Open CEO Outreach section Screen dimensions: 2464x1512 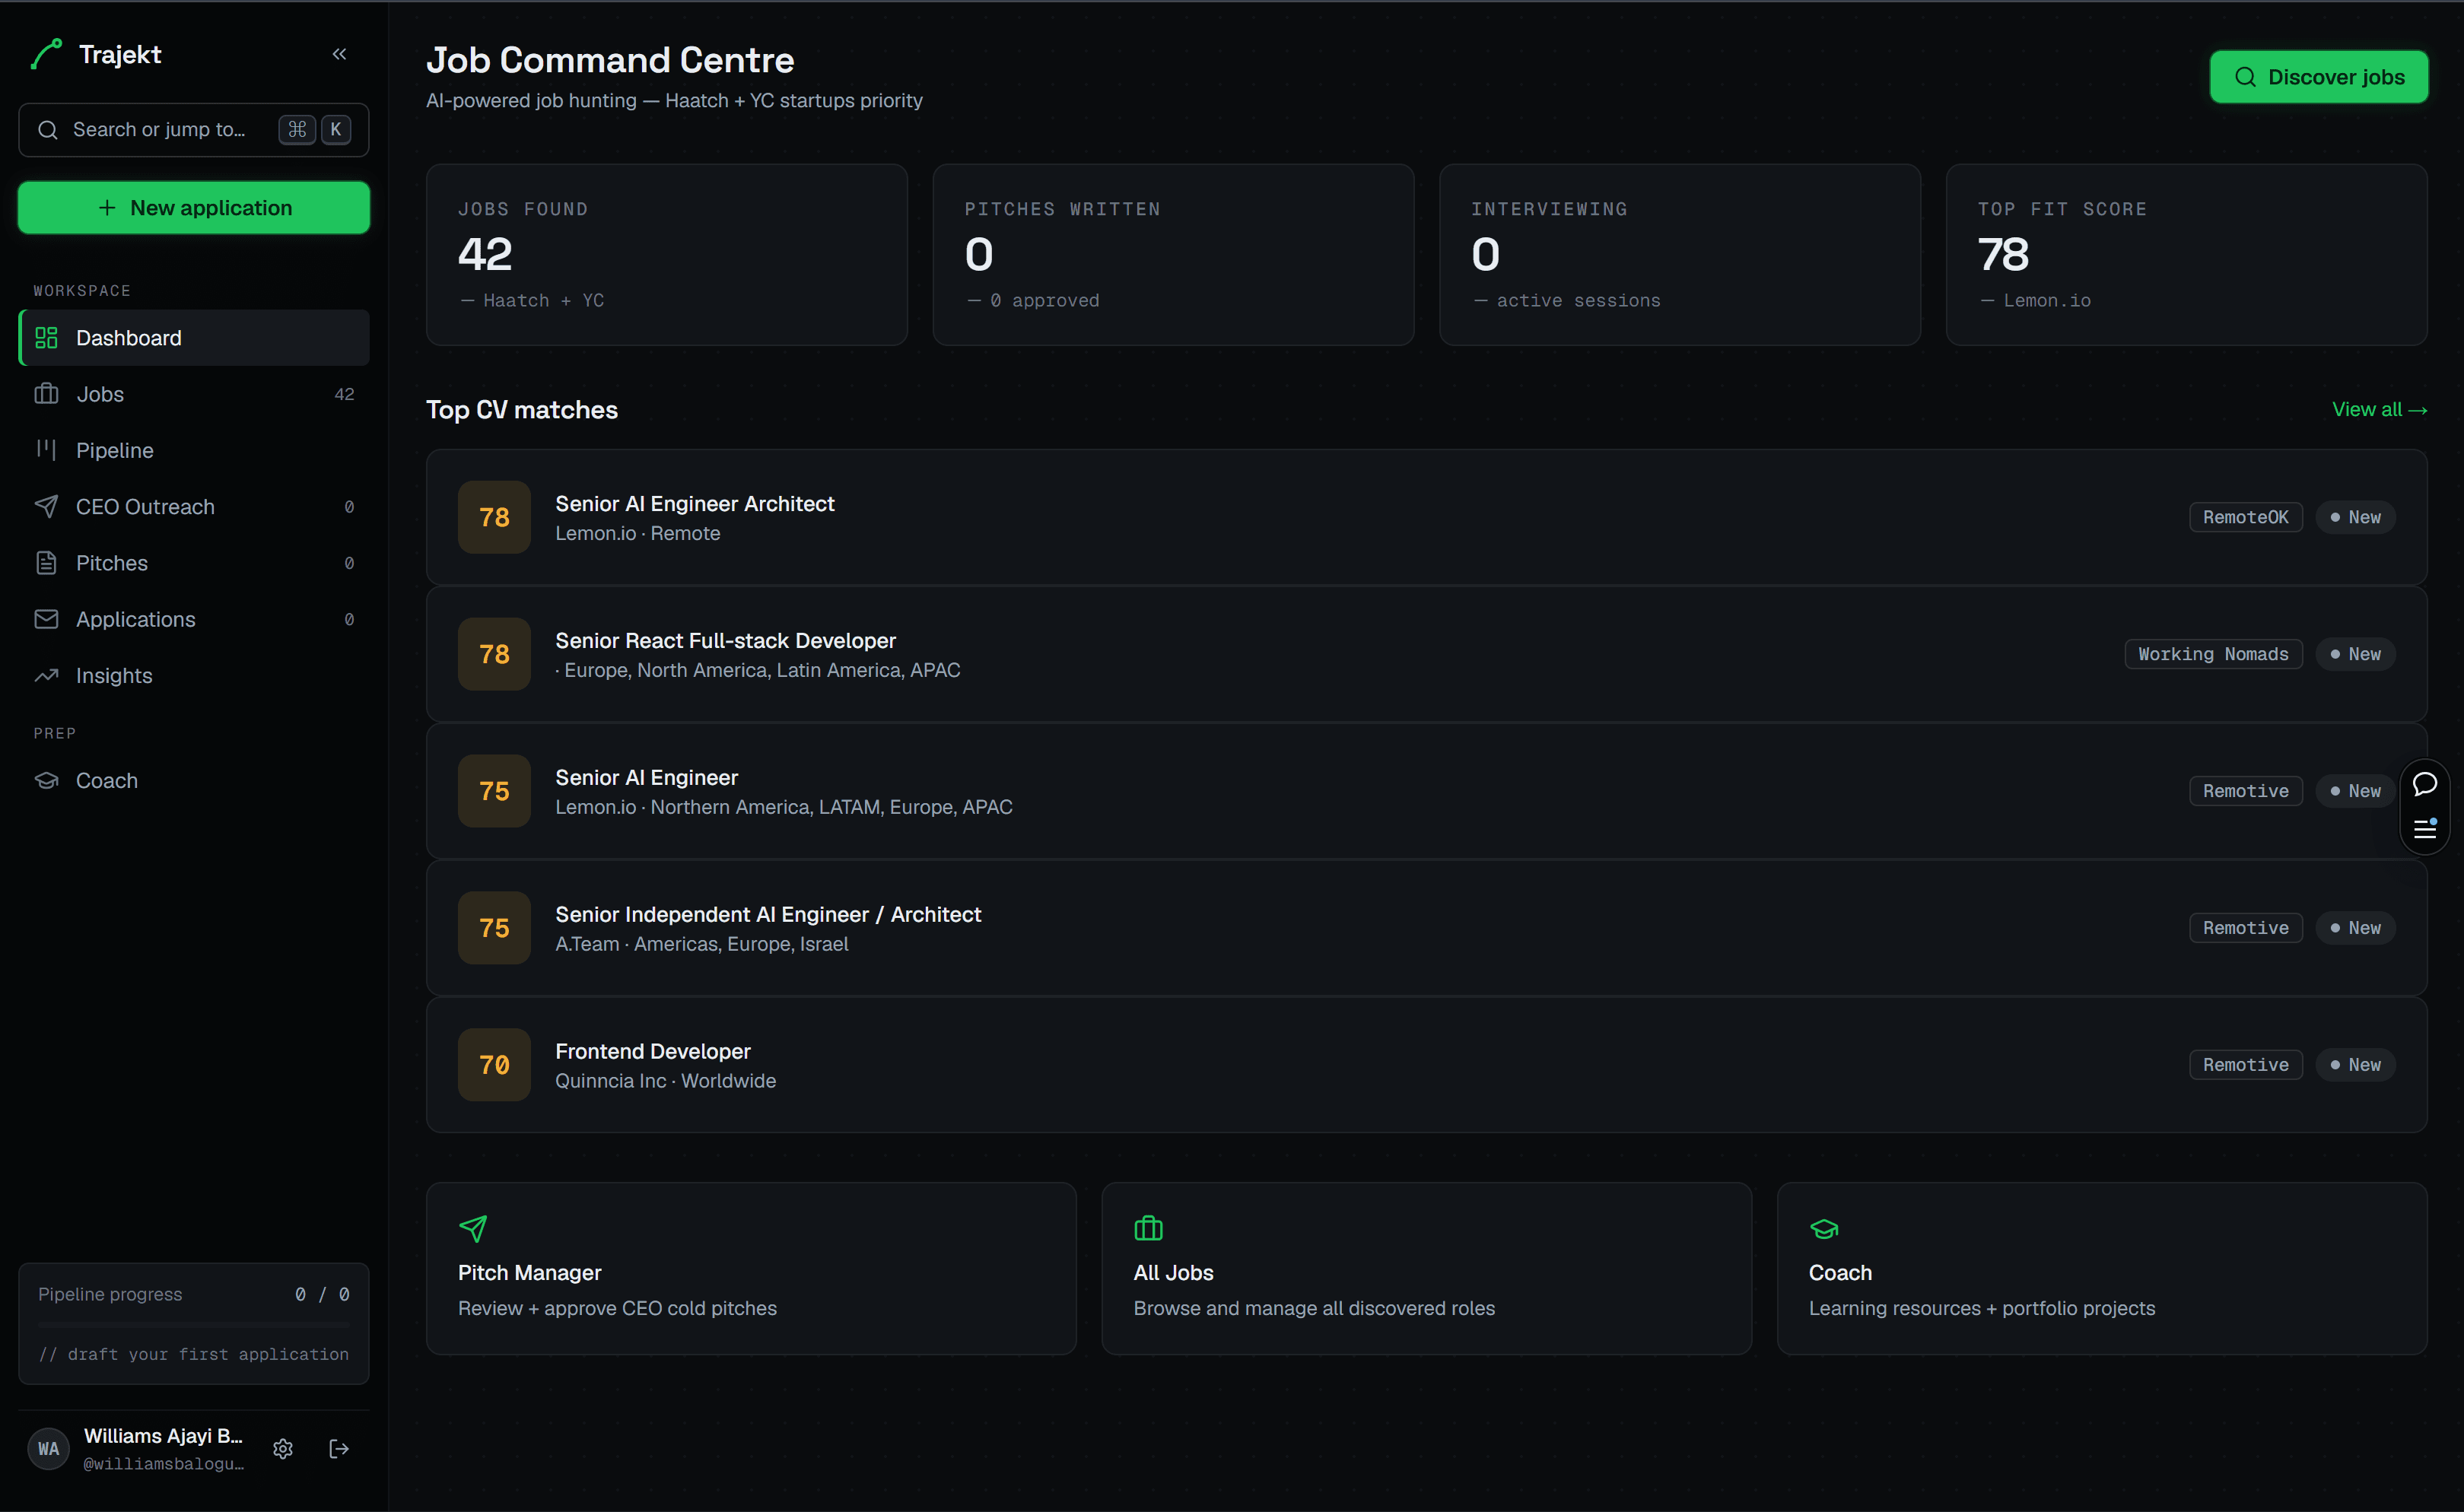194,507
